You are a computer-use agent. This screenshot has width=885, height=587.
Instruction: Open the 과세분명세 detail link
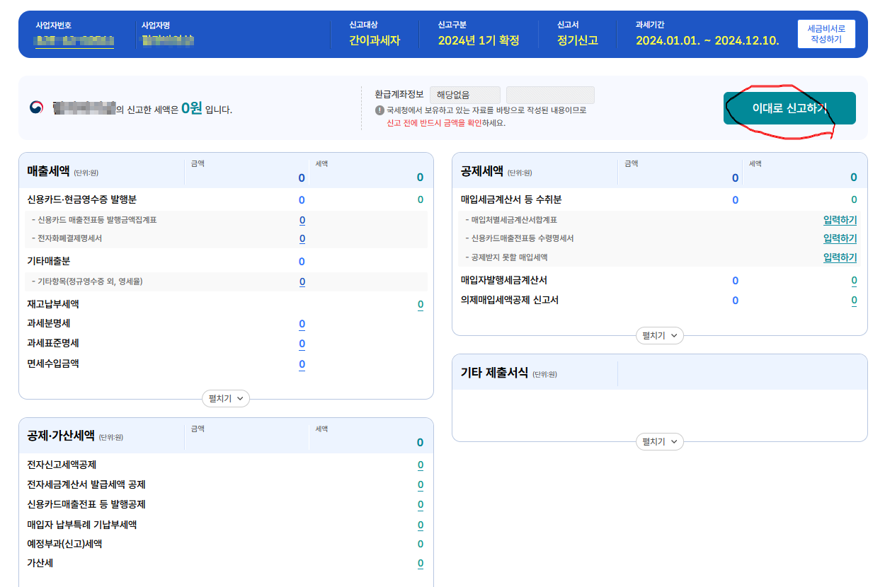[x=302, y=323]
